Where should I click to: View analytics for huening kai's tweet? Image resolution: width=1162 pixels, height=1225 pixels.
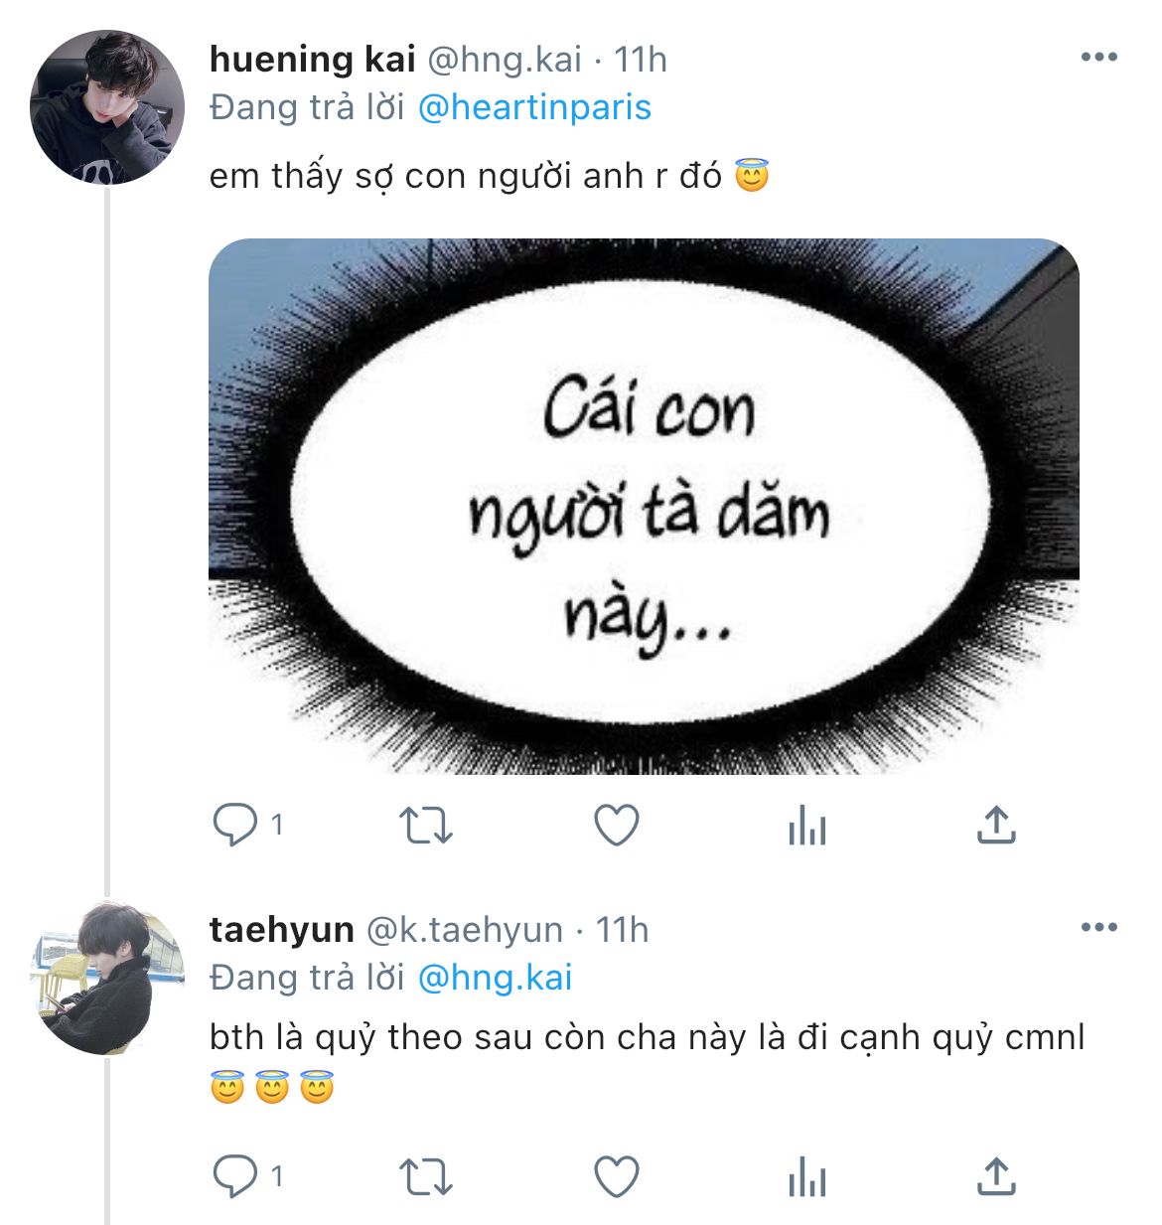coord(806,825)
